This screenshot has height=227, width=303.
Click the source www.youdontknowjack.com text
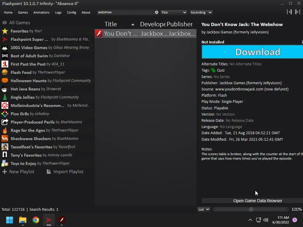click(252, 89)
